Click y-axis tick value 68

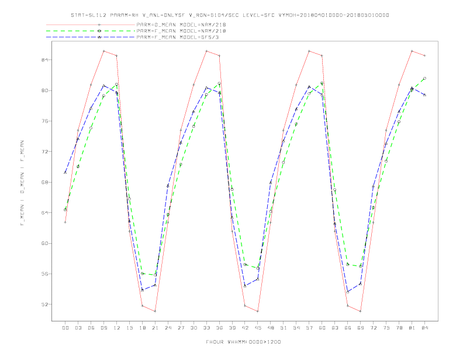(x=44, y=183)
